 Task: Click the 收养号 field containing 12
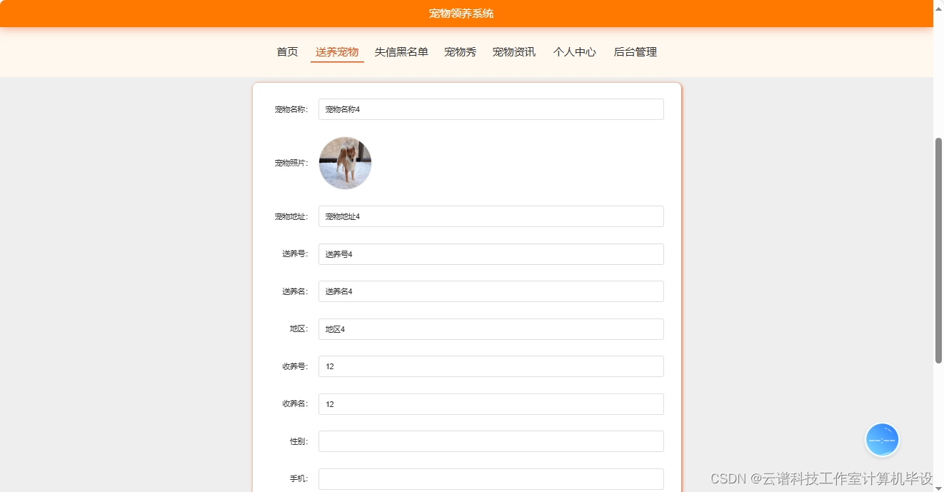(x=491, y=366)
